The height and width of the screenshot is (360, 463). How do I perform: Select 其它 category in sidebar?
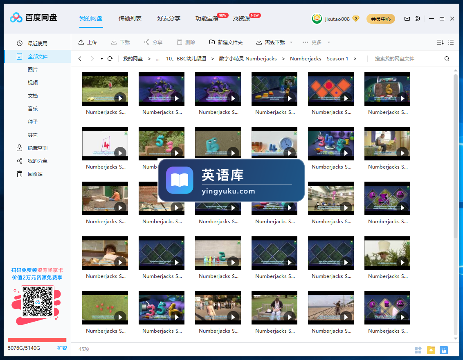(x=33, y=135)
